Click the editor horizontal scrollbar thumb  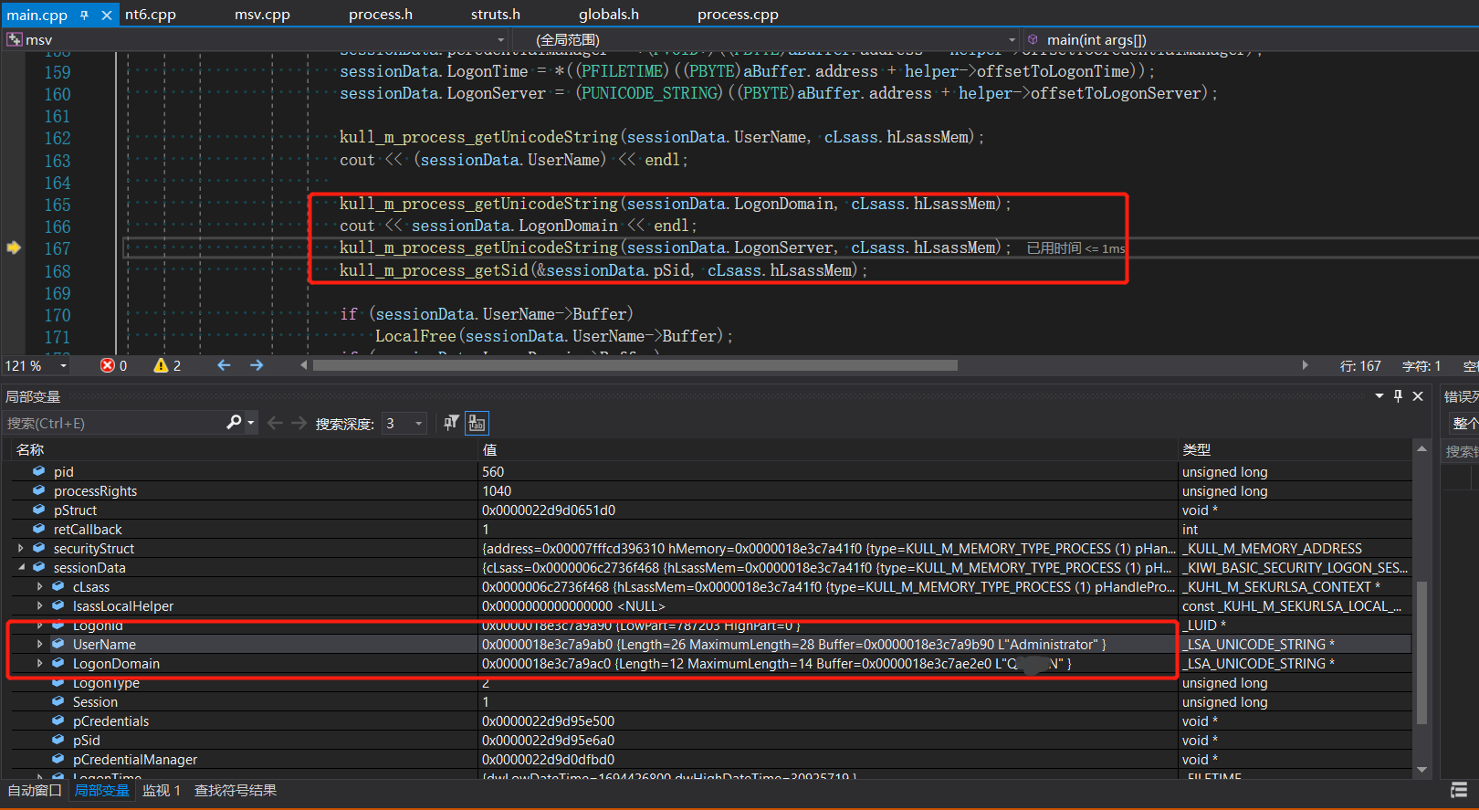point(635,365)
